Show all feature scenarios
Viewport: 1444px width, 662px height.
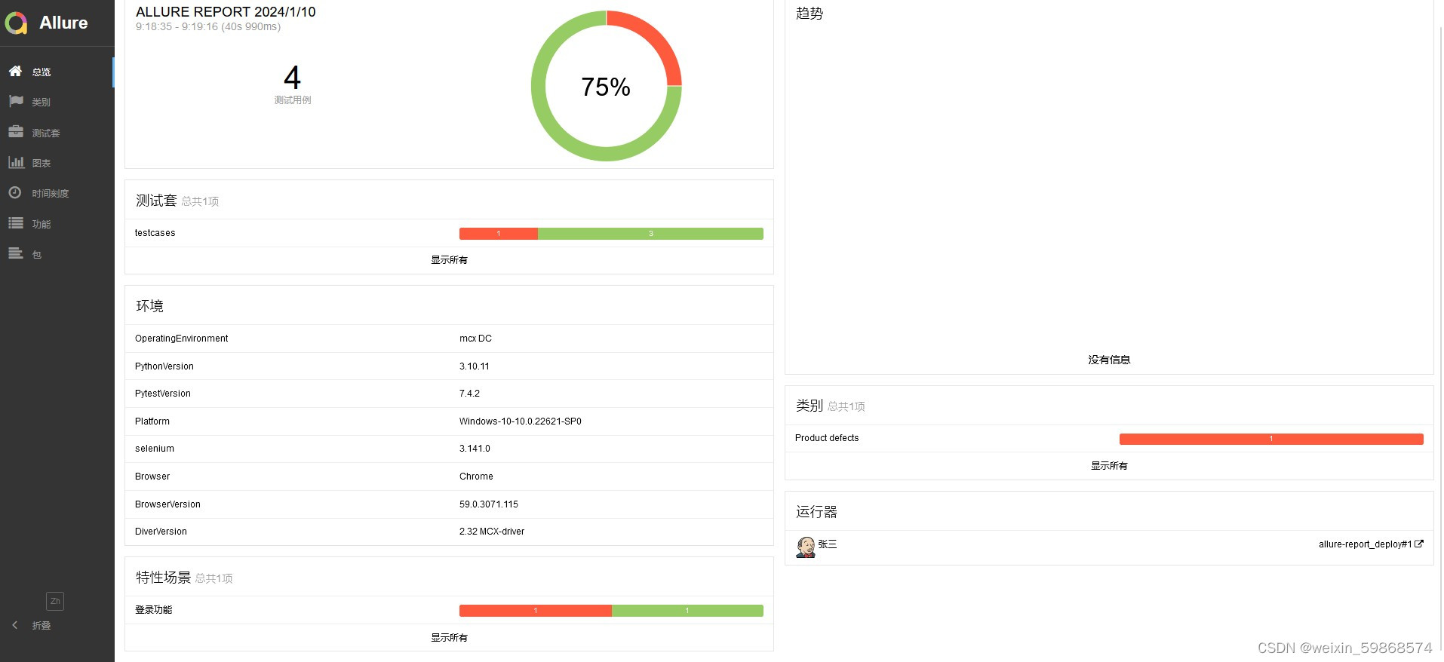(x=449, y=638)
